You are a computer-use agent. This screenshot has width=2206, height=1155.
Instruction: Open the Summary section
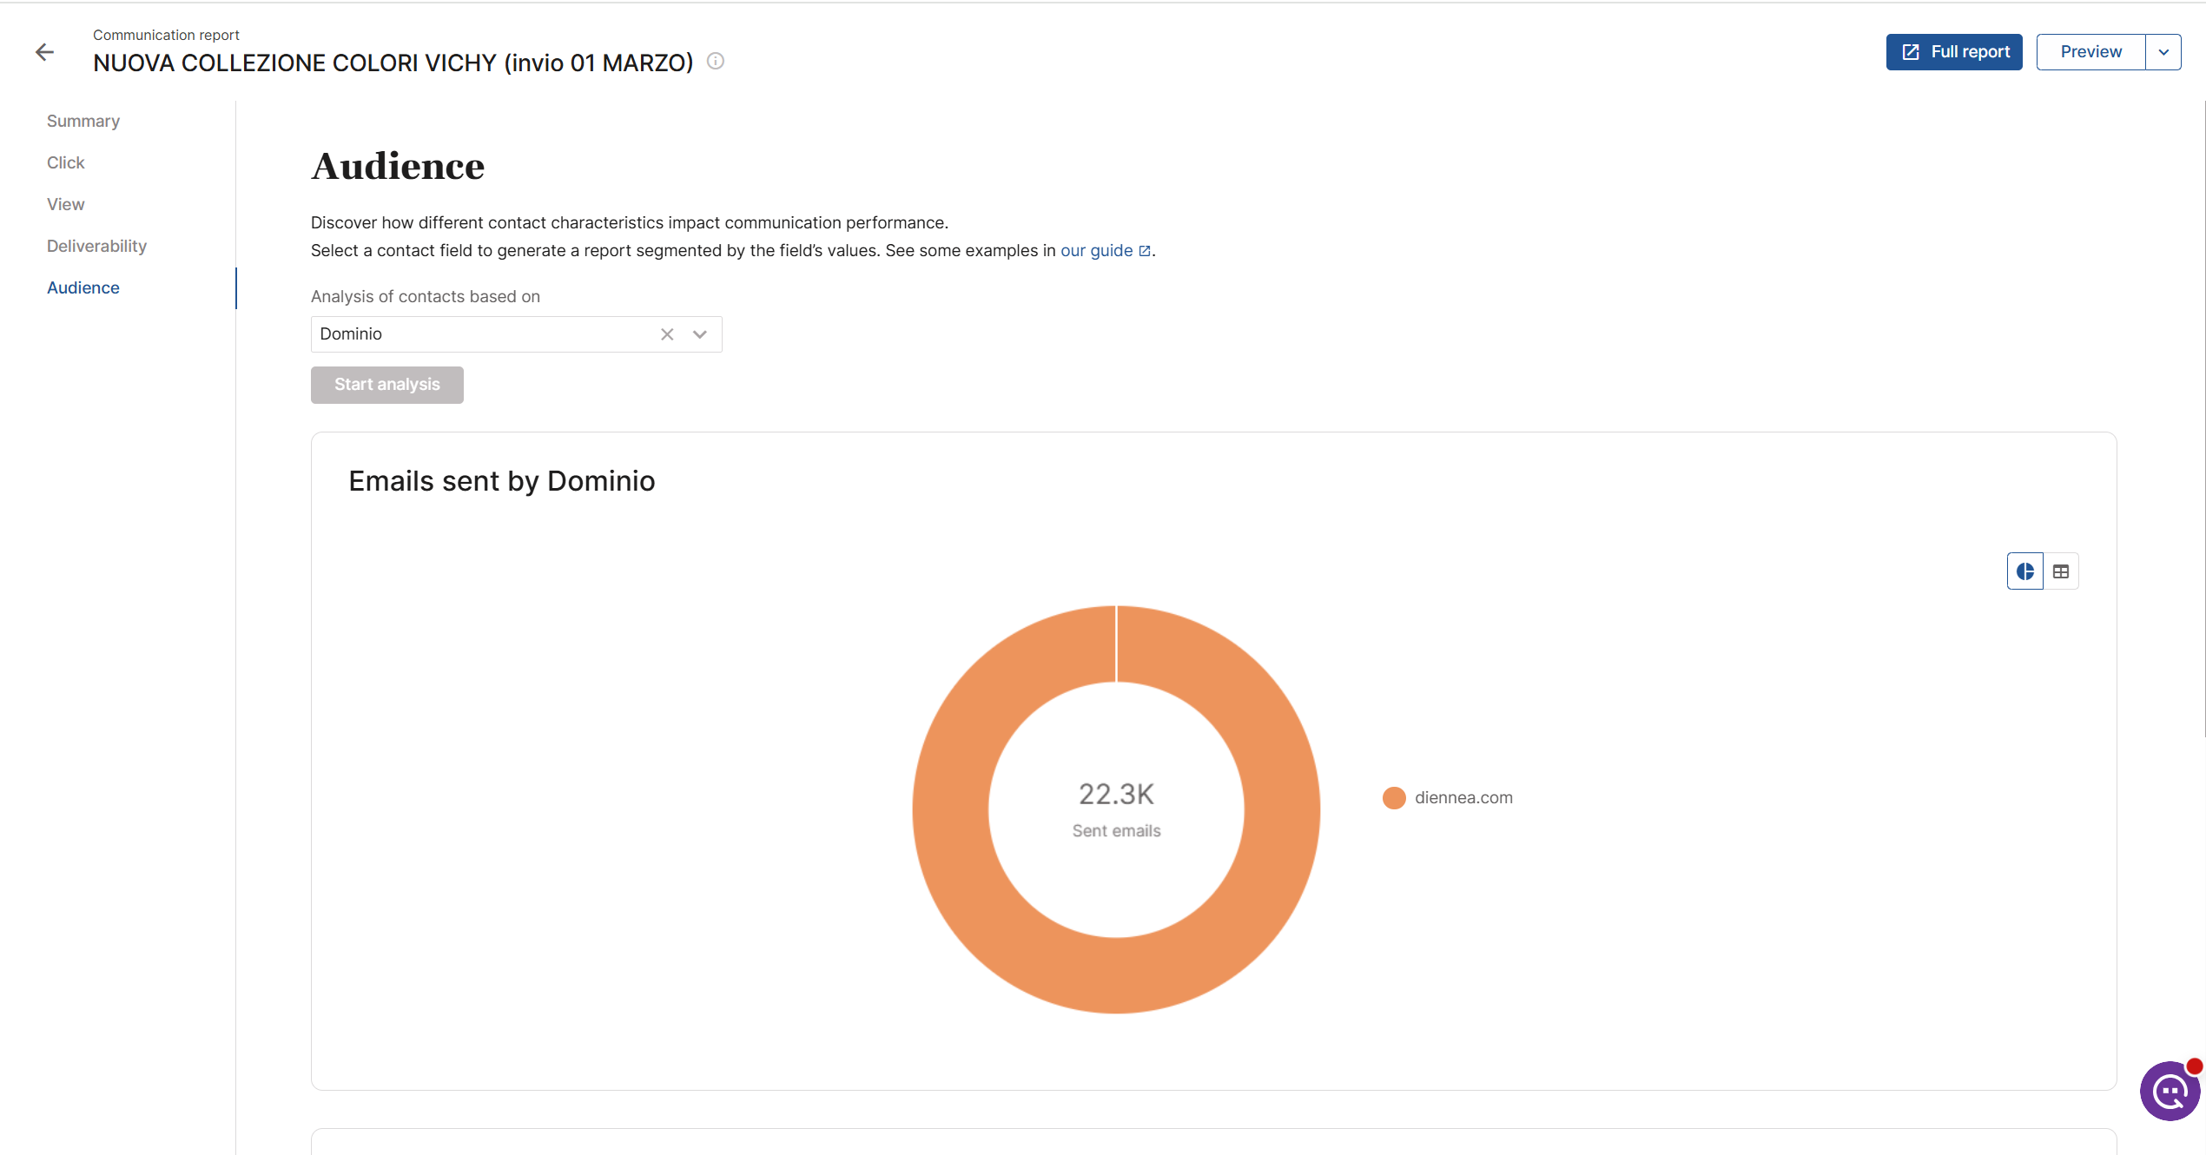(x=83, y=121)
